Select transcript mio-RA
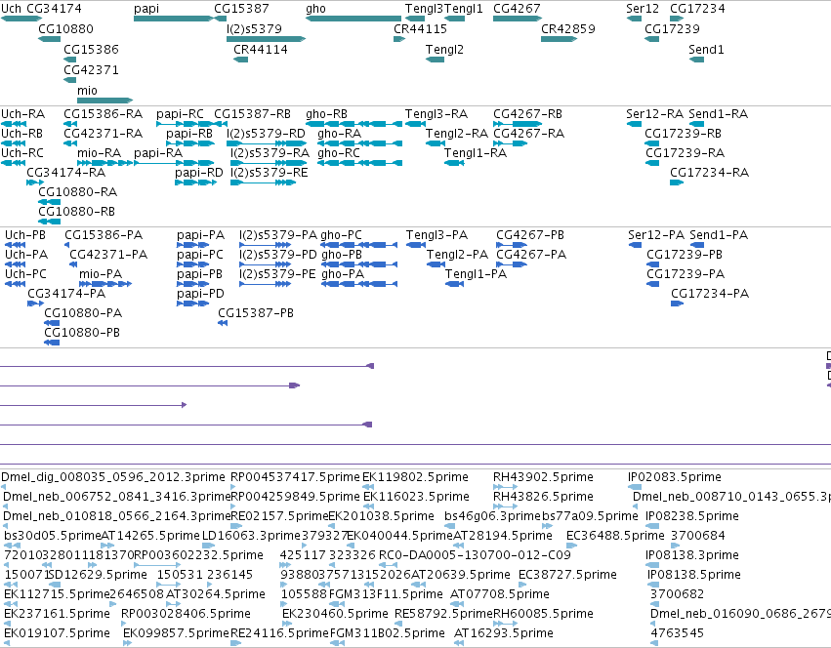831x648 pixels. [99, 153]
